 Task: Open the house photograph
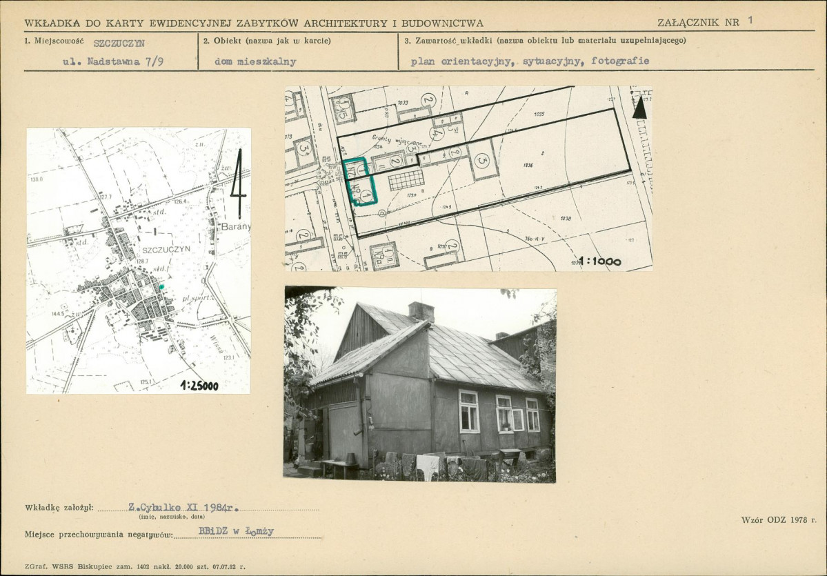coord(419,384)
